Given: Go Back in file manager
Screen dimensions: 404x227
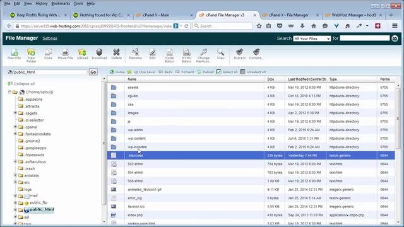Looking at the screenshot, I should pyautogui.click(x=165, y=72).
